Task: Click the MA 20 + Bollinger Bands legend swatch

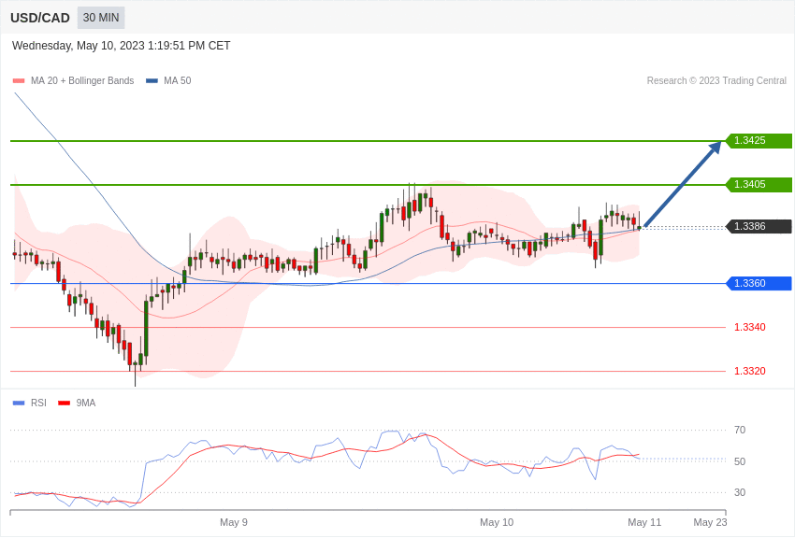Action: coord(19,81)
